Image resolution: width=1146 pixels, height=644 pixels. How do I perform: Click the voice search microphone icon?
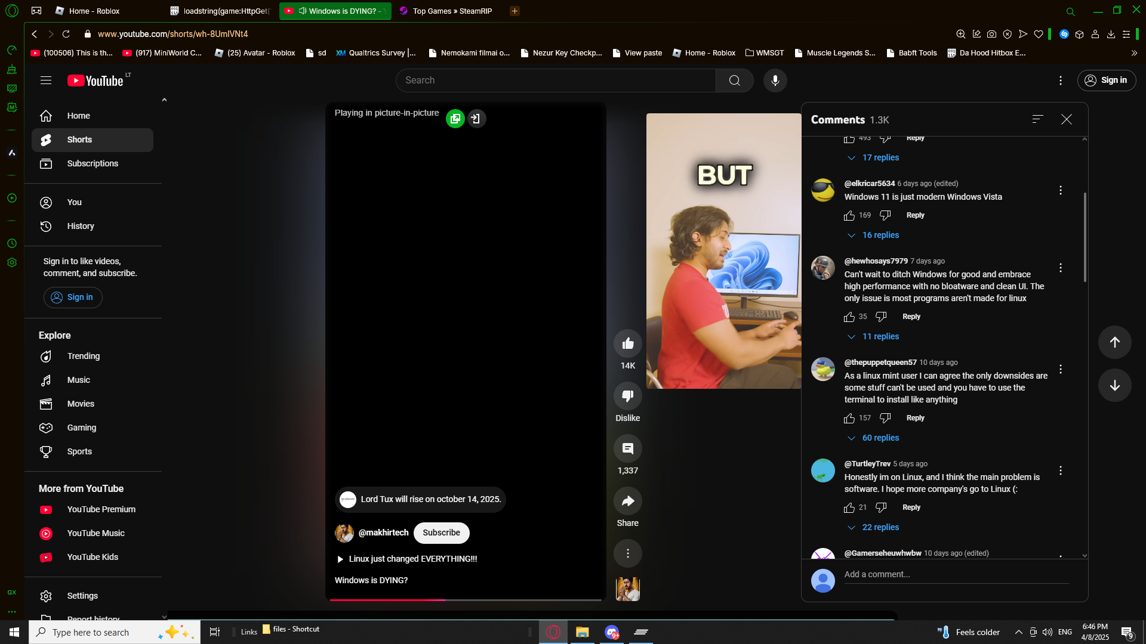[x=775, y=80]
